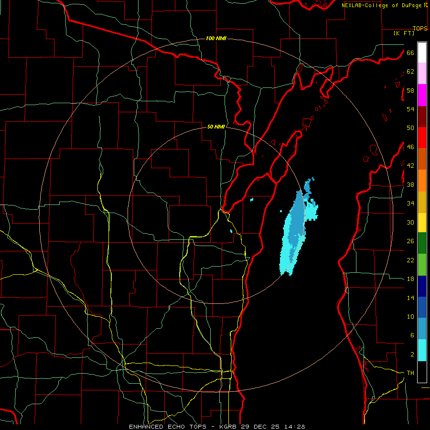Click the [K FT] units label
This screenshot has width=430, height=430.
[404, 33]
